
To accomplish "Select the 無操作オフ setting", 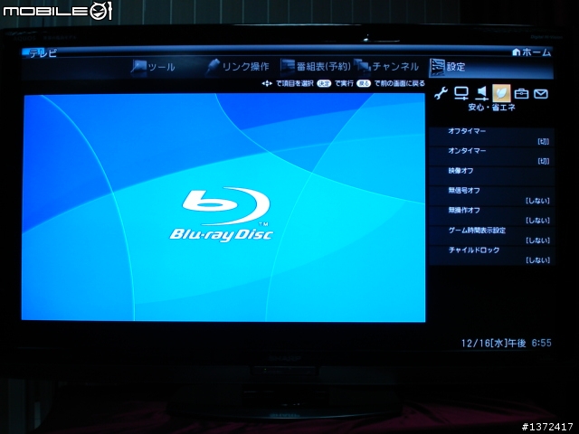I will [x=492, y=215].
